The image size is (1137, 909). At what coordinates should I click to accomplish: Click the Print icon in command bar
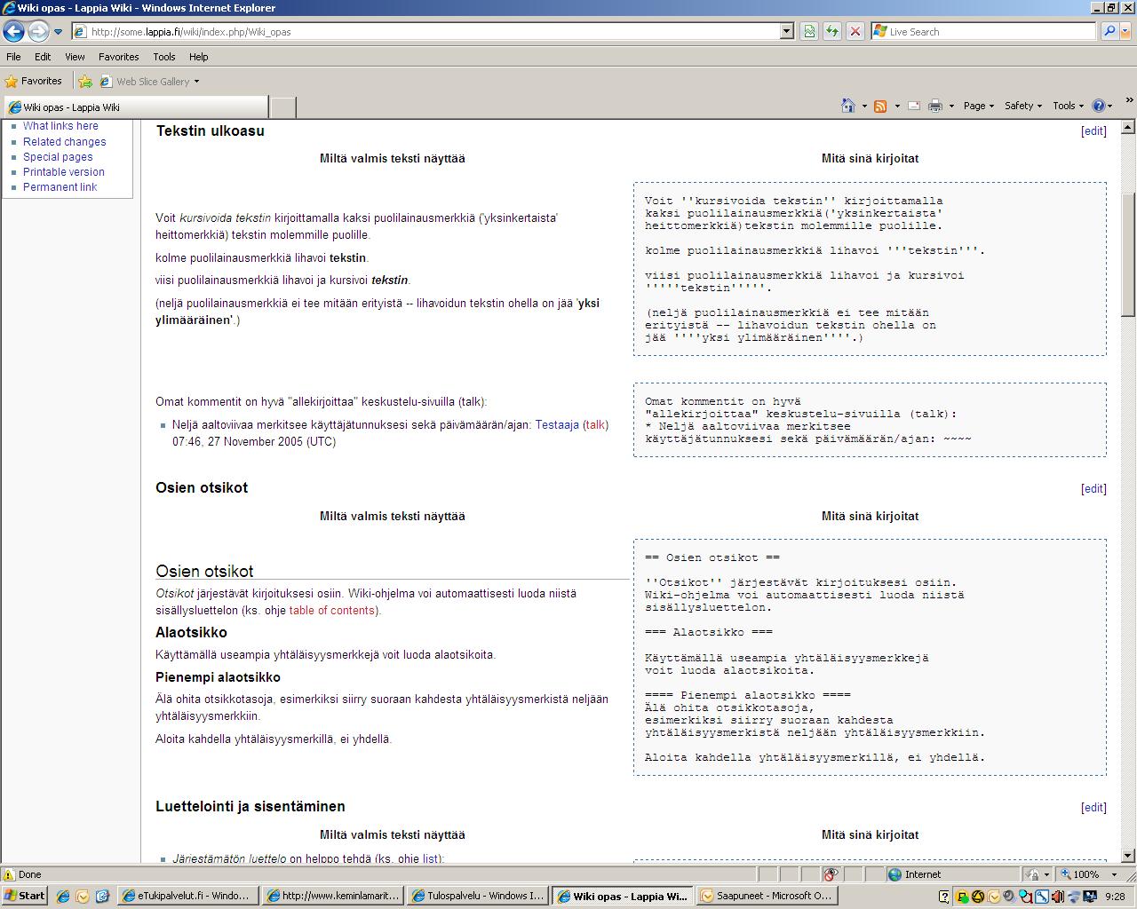[934, 106]
